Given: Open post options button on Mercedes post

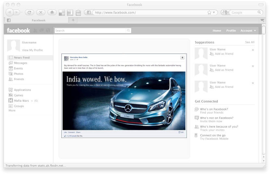Looking at the screenshot, I should pos(182,57).
